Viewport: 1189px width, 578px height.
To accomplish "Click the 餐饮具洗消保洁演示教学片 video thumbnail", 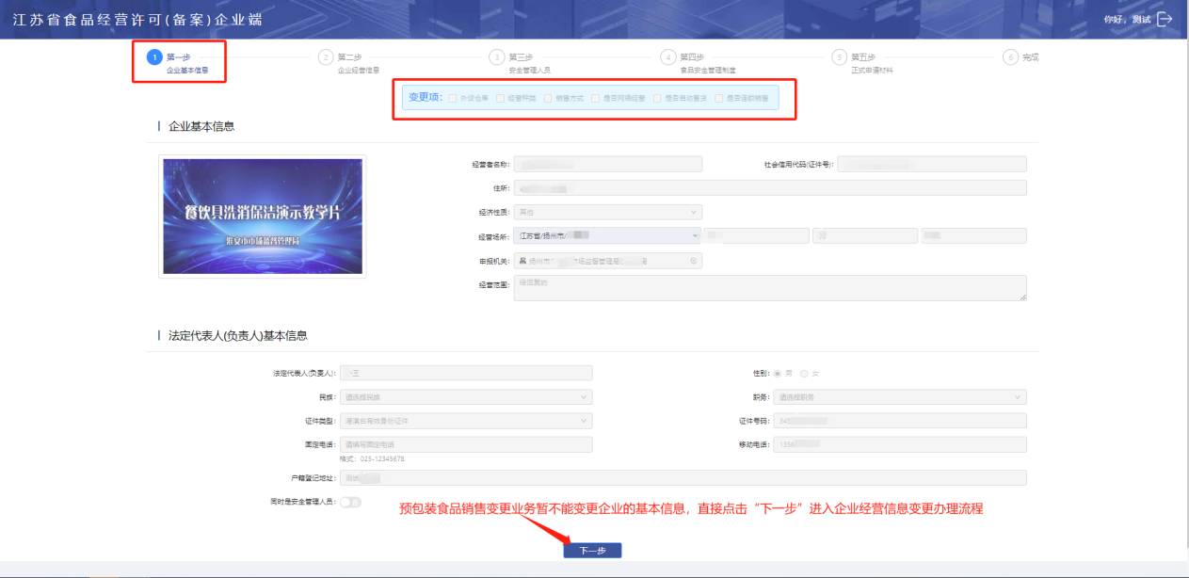I will pyautogui.click(x=263, y=216).
